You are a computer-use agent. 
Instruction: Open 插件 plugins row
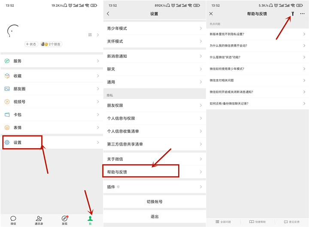(154, 187)
